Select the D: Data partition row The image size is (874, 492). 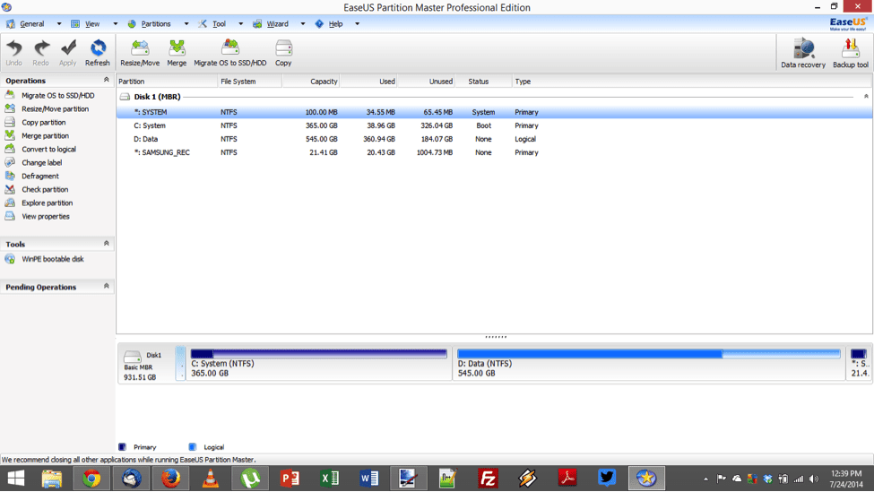(495, 139)
